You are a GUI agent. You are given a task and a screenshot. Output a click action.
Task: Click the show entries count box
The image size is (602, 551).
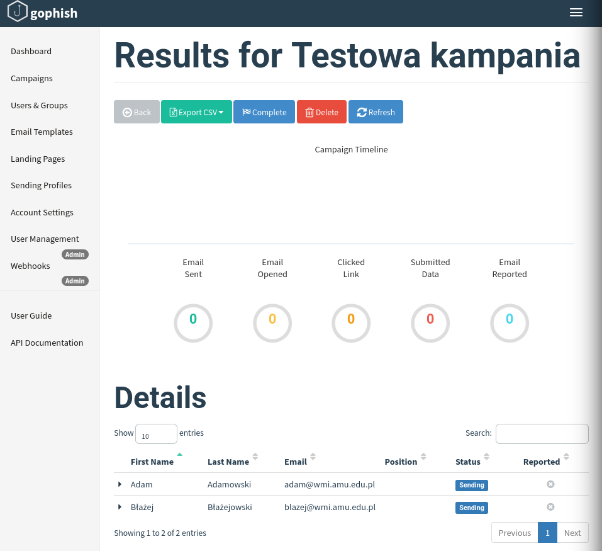pyautogui.click(x=156, y=434)
